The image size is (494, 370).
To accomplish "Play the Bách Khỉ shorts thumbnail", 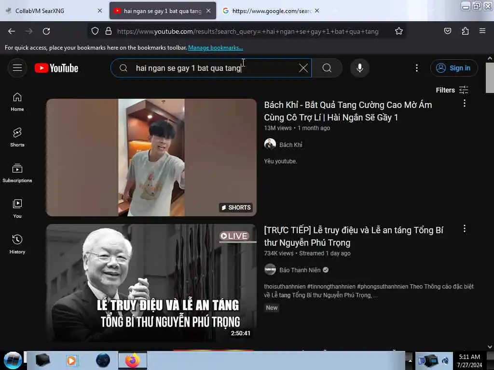I will click(151, 158).
